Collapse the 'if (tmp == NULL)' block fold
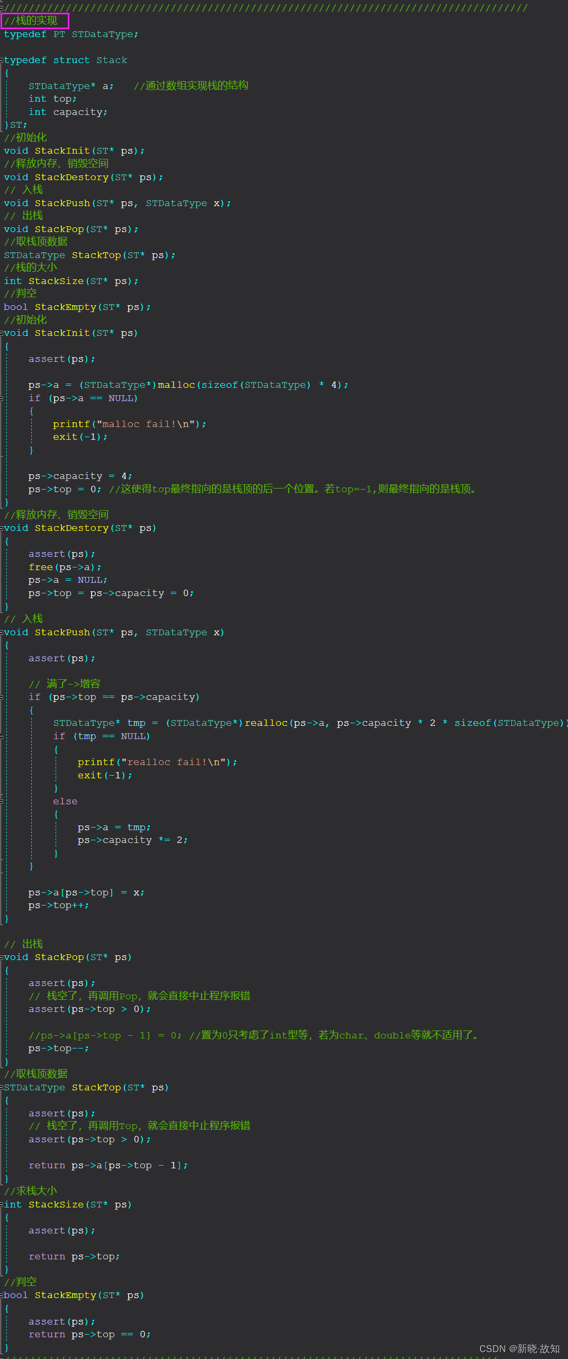568x1359 pixels. (x=2, y=736)
